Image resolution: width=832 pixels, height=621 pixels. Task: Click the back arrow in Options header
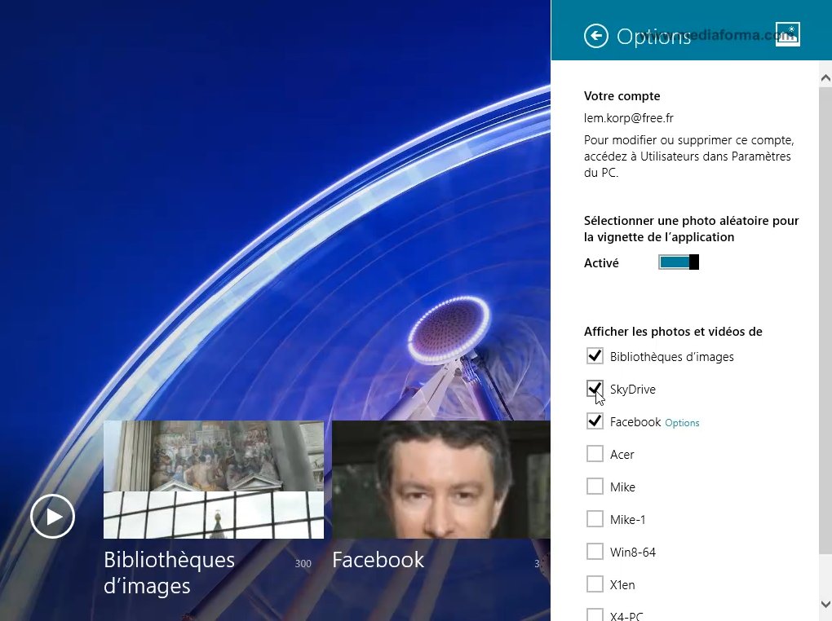click(596, 36)
